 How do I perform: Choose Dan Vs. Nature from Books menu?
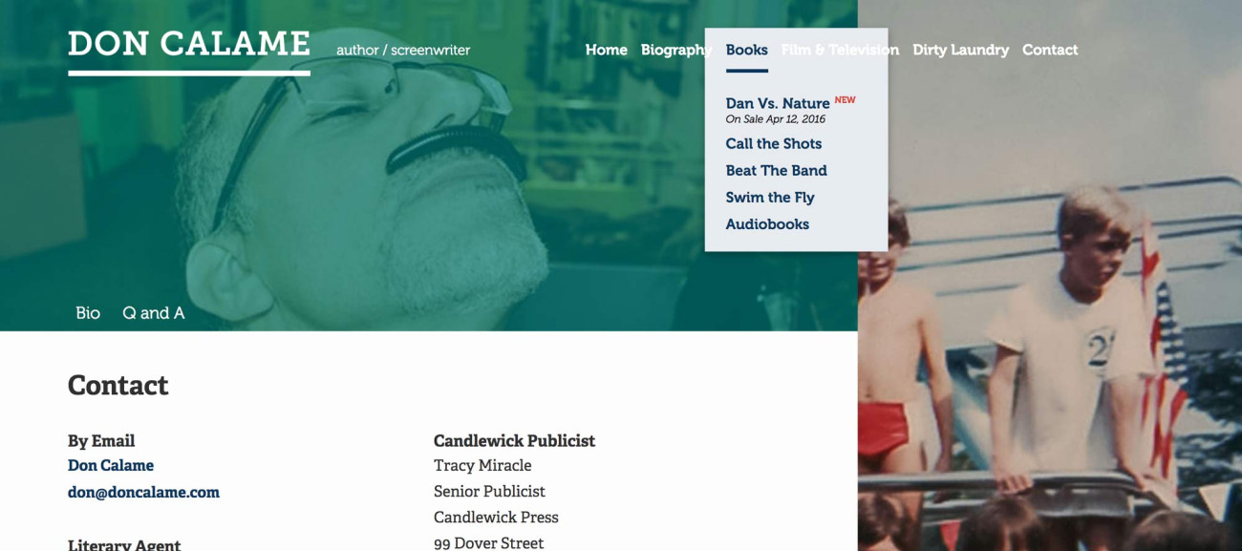pyautogui.click(x=778, y=103)
